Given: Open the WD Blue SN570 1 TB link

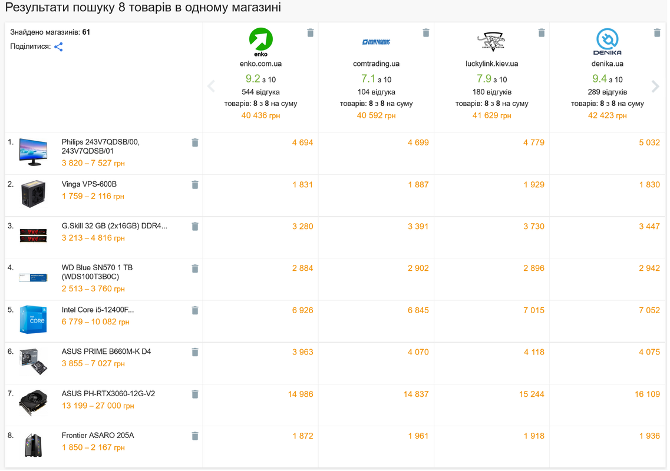Looking at the screenshot, I should [97, 273].
